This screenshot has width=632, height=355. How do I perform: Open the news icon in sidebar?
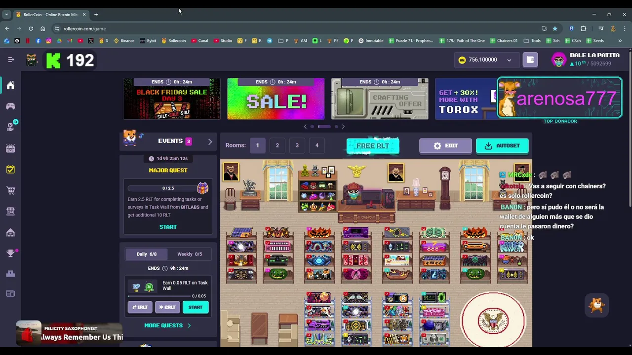click(x=10, y=294)
